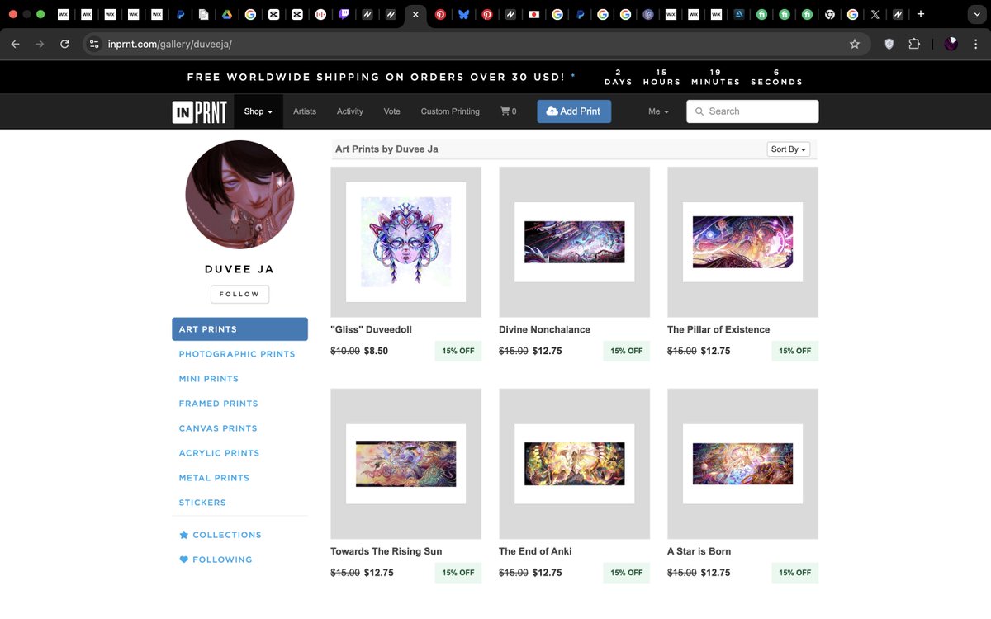Click the Art Prints by Duvee Ja heading
The width and height of the screenshot is (991, 619).
(x=386, y=149)
